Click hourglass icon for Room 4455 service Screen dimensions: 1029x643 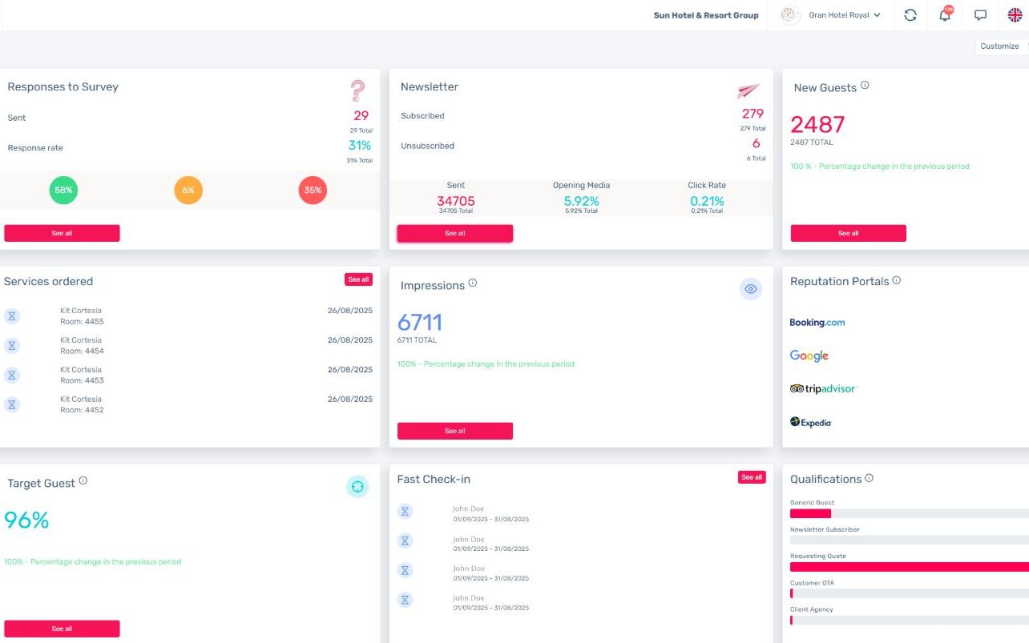(12, 315)
